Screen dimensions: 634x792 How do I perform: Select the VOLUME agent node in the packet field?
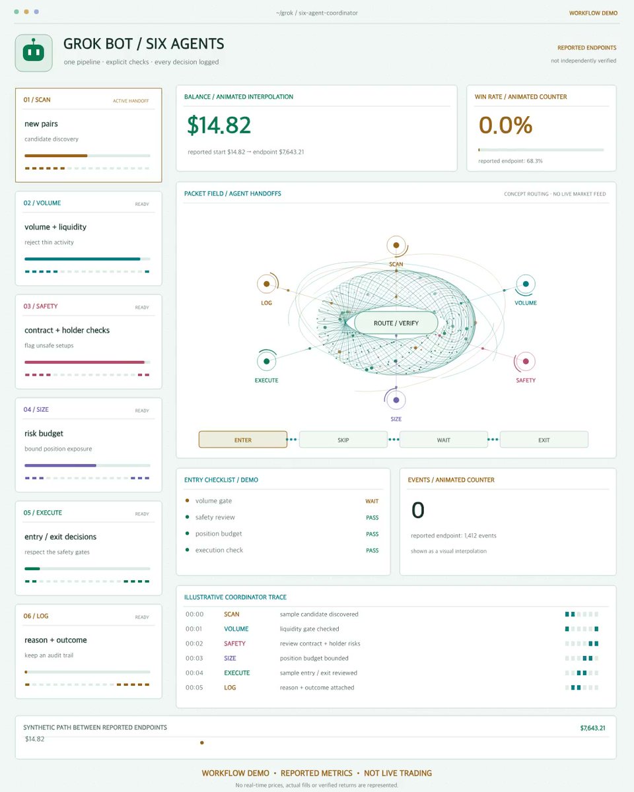click(526, 284)
